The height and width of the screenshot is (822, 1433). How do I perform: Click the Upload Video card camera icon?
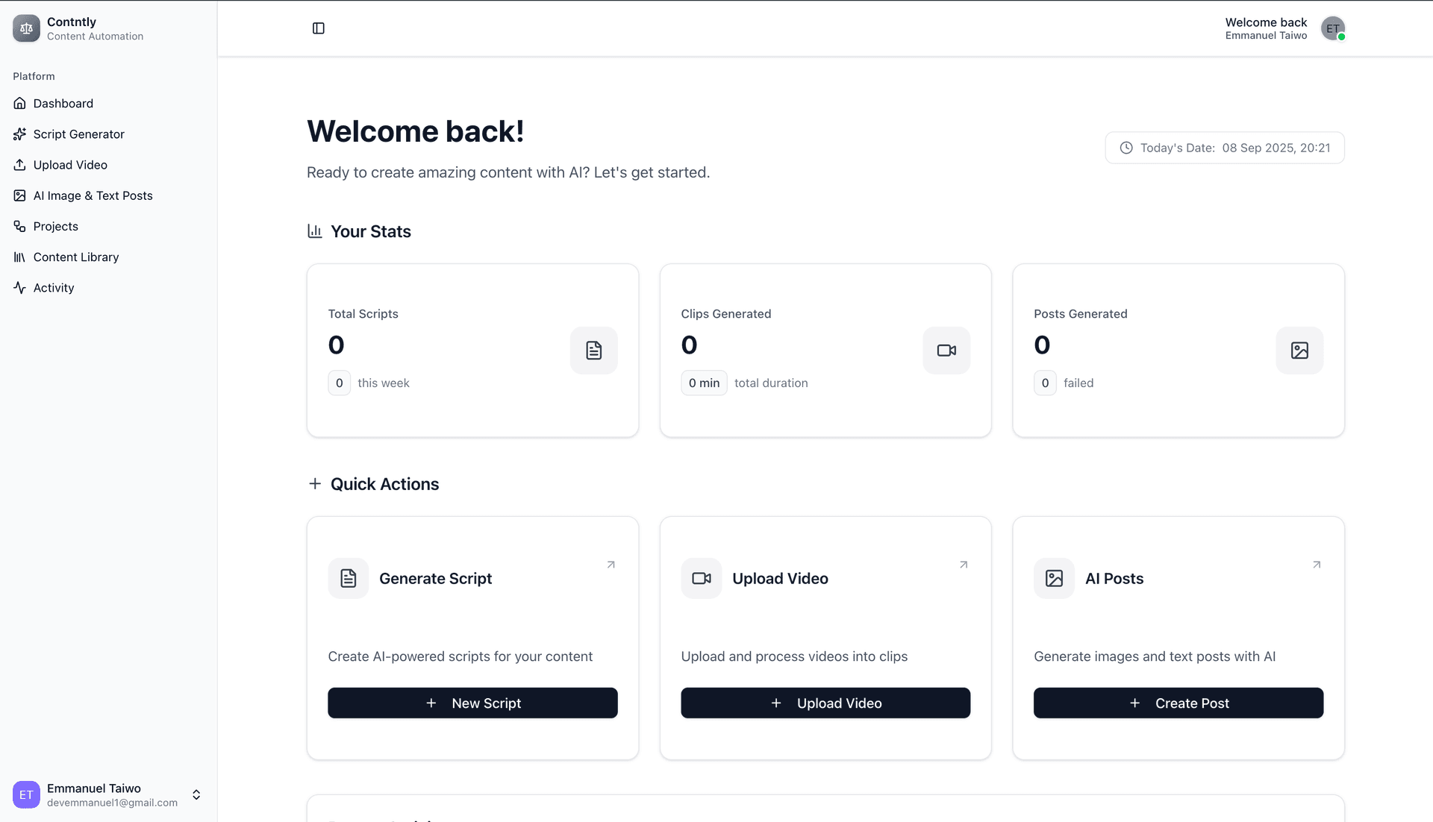pos(701,578)
